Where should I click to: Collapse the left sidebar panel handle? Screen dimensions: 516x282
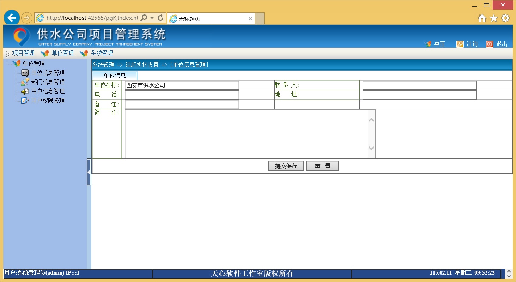(89, 172)
